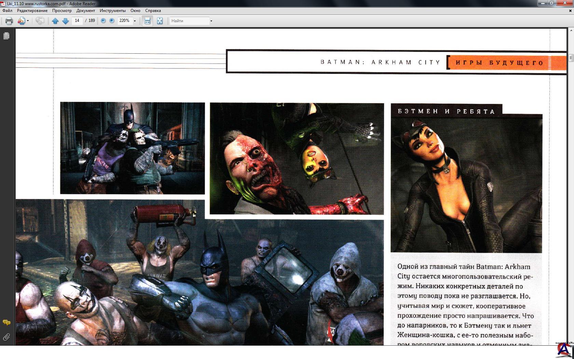Click the Print document icon
574x359 pixels.
(x=9, y=21)
